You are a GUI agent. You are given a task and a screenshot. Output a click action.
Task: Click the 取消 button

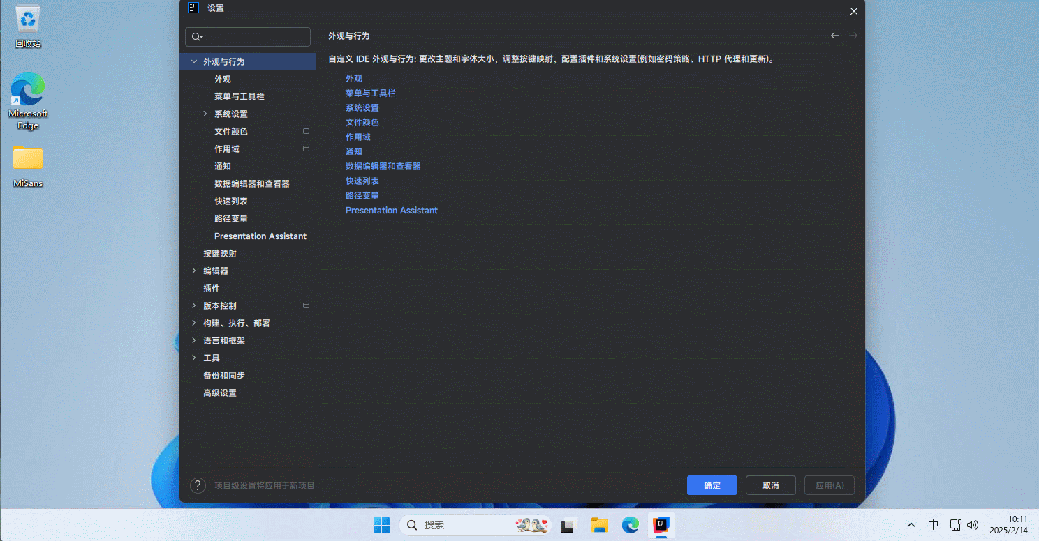[x=771, y=485]
